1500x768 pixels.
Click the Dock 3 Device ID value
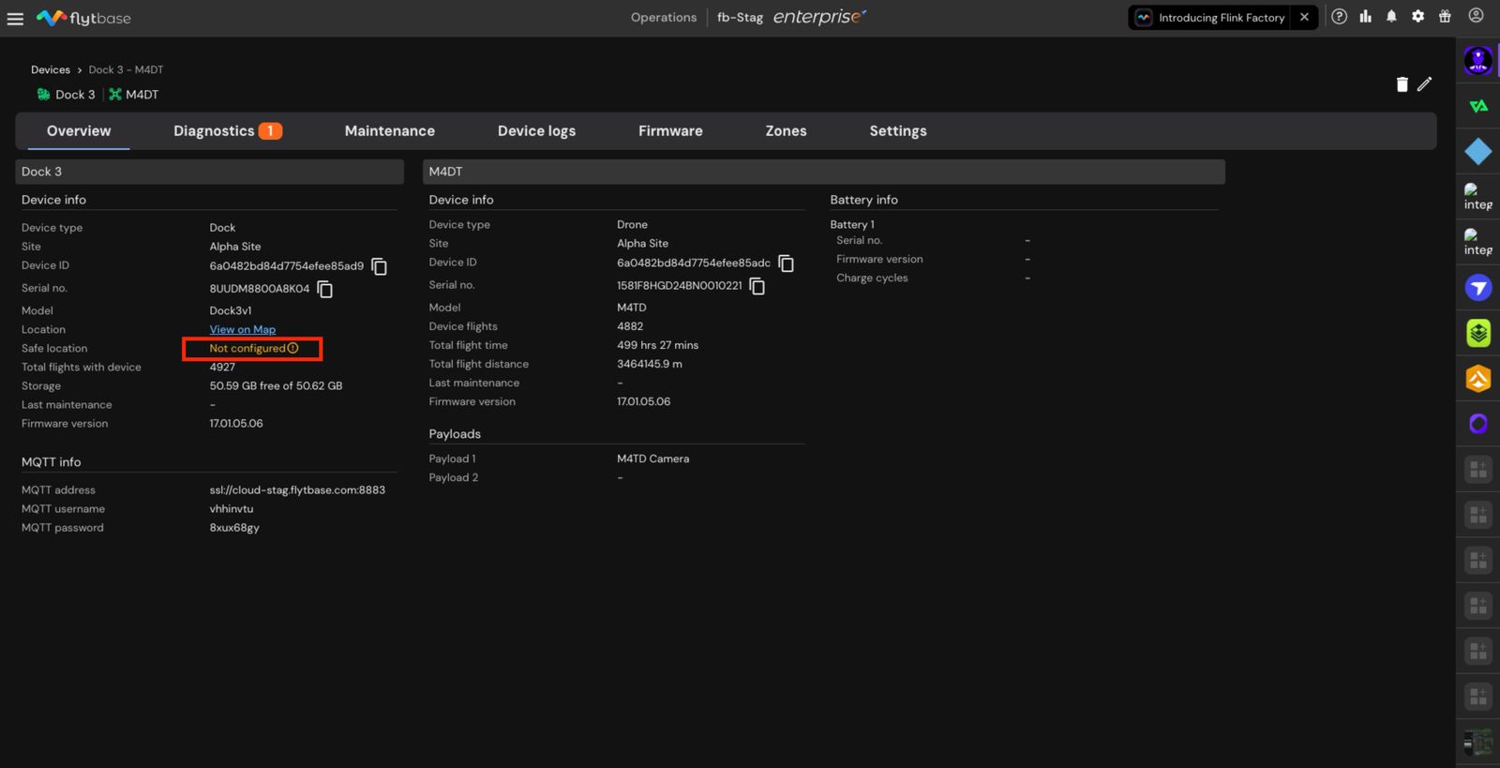(287, 265)
